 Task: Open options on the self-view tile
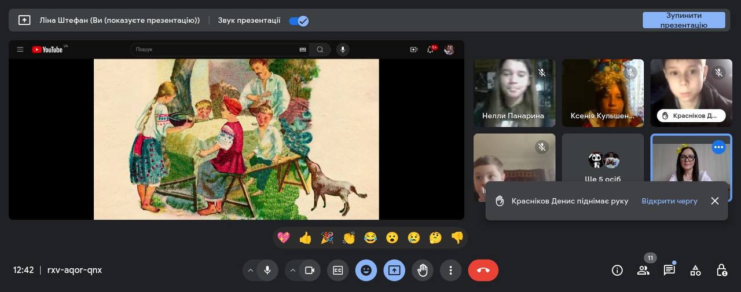point(718,147)
